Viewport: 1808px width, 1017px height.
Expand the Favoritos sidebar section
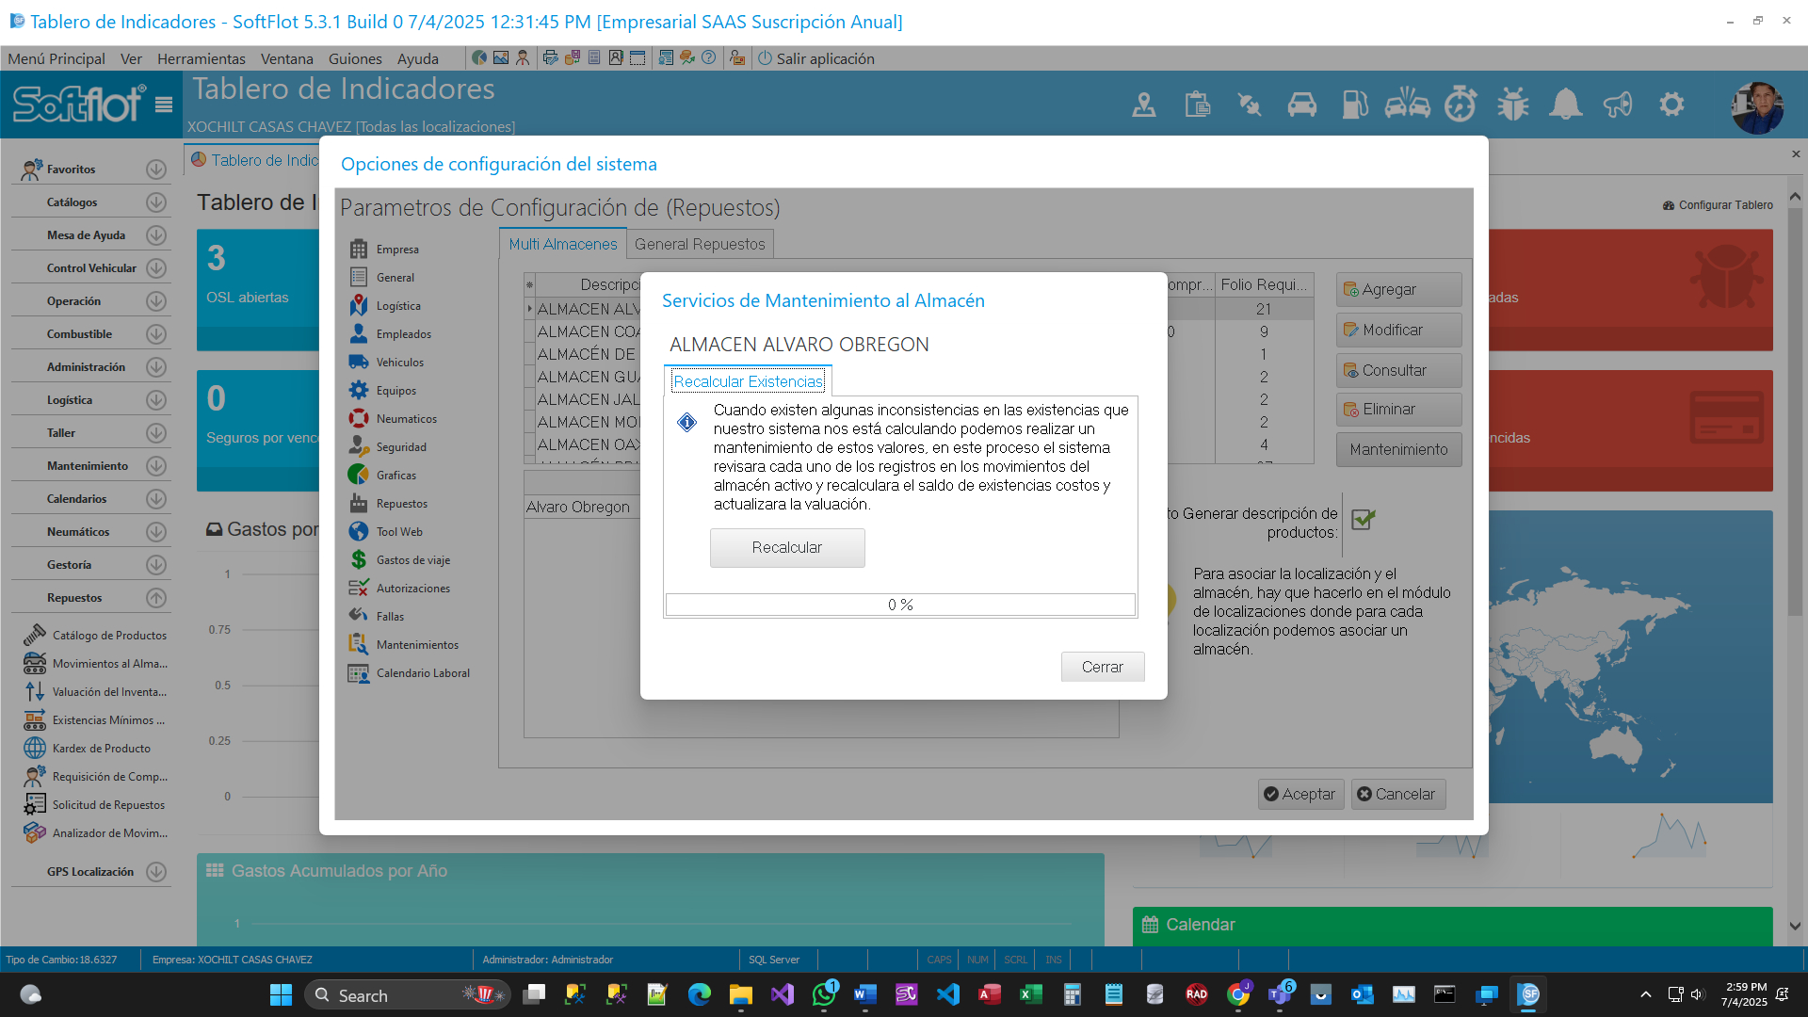coord(156,169)
